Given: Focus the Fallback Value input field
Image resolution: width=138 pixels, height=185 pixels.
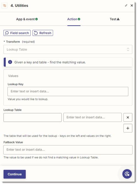Looking at the screenshot, I should (x=68, y=150).
